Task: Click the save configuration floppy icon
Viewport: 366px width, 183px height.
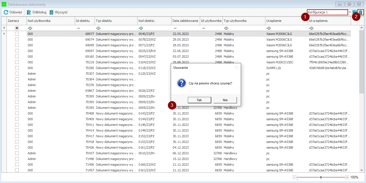Action: coord(355,12)
